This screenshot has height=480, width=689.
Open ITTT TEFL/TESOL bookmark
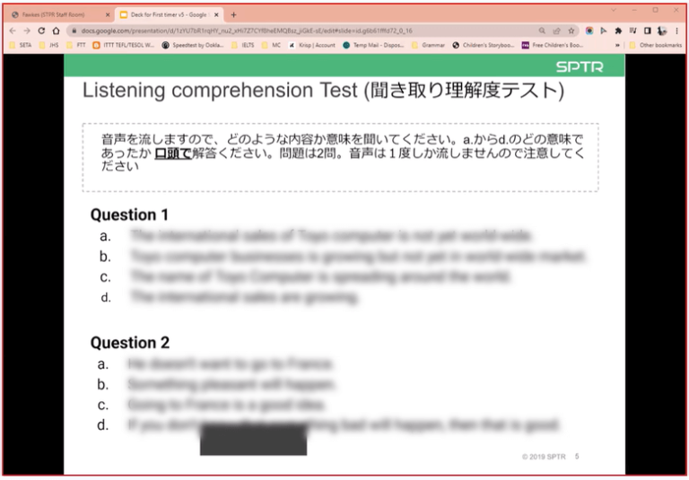pyautogui.click(x=124, y=45)
